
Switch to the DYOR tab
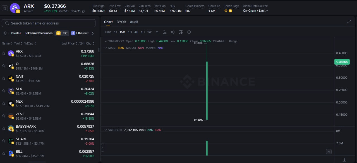(x=121, y=22)
